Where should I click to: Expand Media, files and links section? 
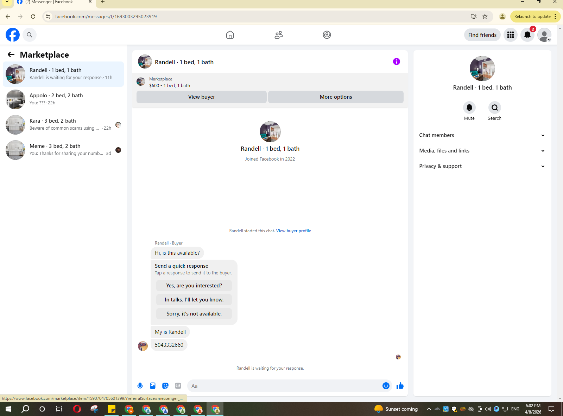coord(482,151)
